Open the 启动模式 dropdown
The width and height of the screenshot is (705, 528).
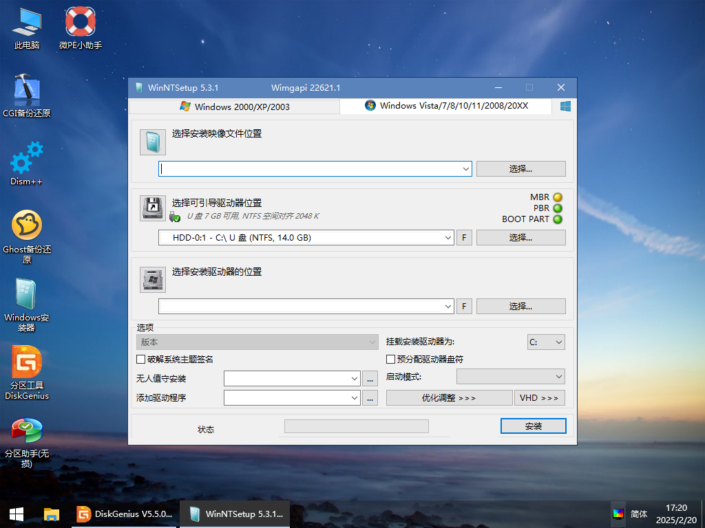[x=511, y=377]
